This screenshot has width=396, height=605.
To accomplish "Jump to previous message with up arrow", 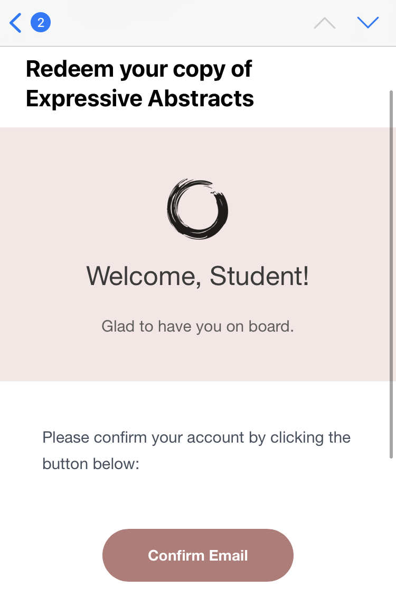I will pyautogui.click(x=325, y=23).
